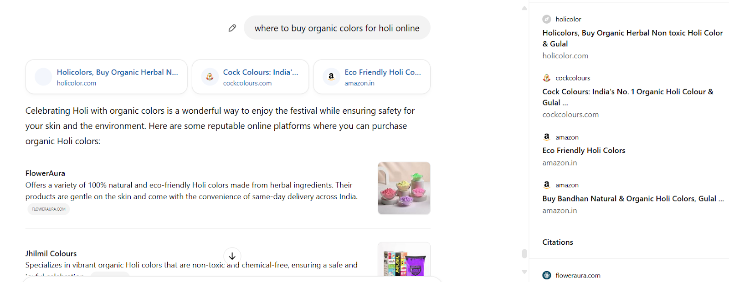This screenshot has height=282, width=729.
Task: Open the FLOWERAURA.COM source chip
Action: tap(49, 209)
